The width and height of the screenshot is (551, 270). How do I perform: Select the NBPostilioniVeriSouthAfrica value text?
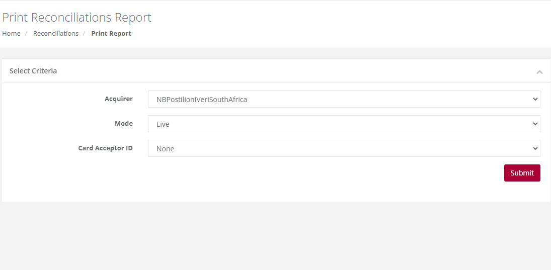(x=202, y=100)
